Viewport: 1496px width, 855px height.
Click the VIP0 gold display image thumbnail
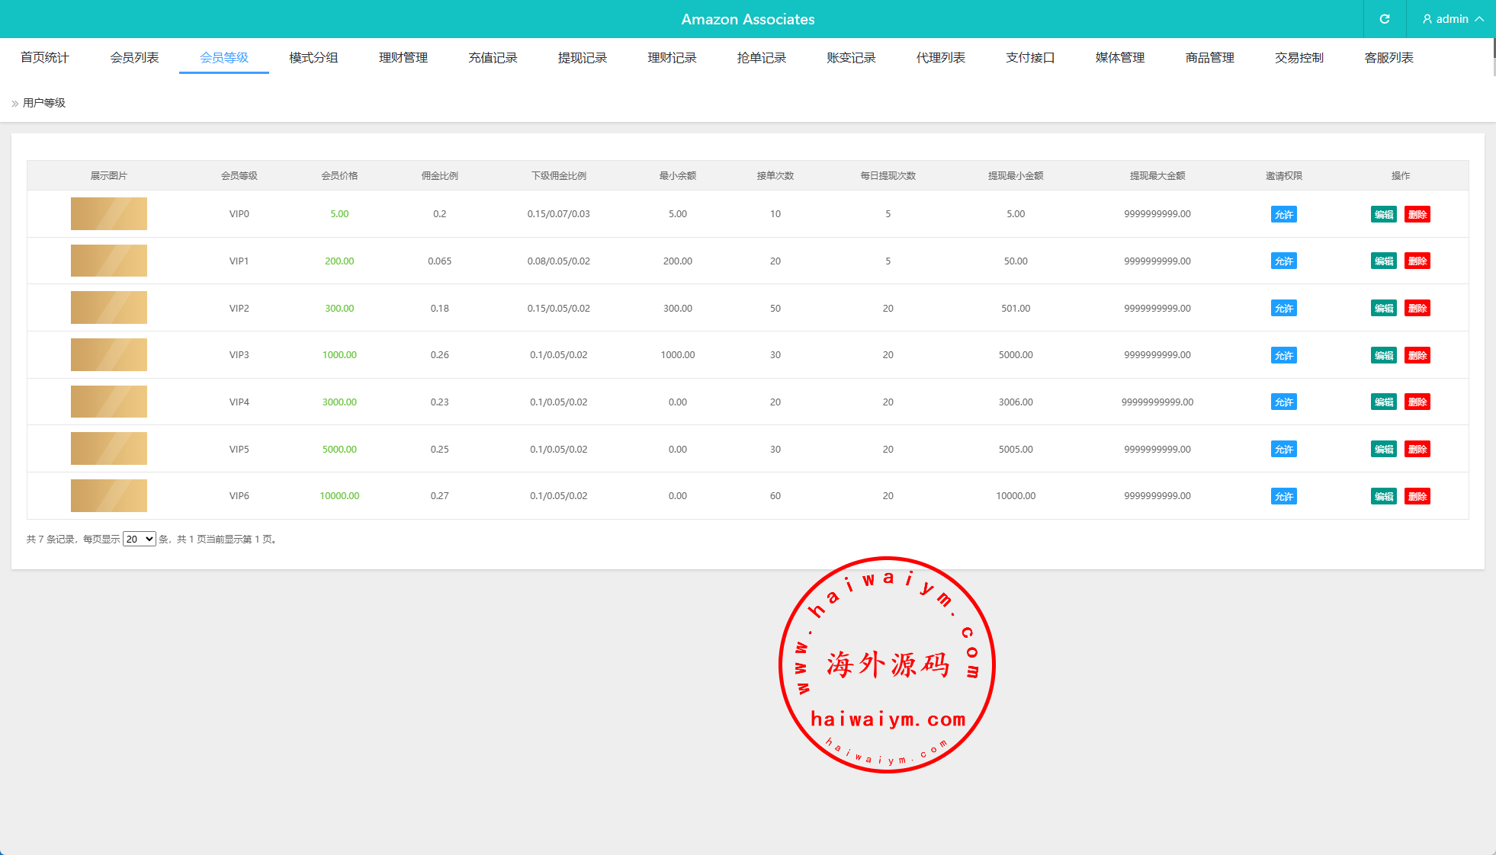[x=109, y=214]
